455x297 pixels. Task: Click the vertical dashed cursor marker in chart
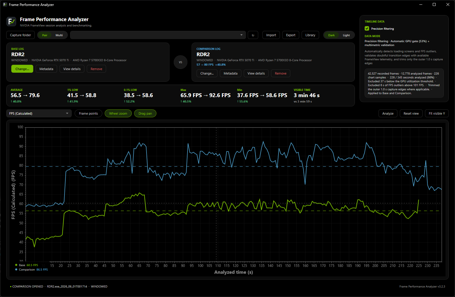(x=216, y=195)
